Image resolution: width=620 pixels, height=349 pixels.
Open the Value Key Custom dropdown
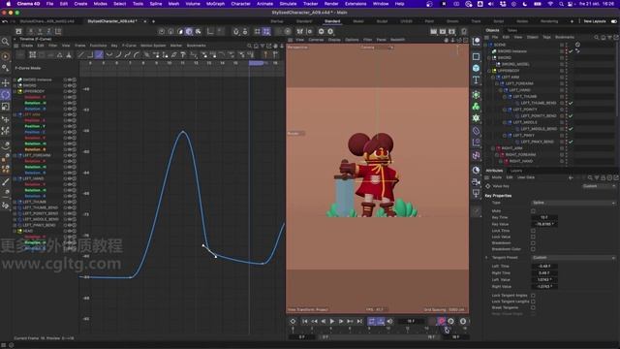click(599, 186)
